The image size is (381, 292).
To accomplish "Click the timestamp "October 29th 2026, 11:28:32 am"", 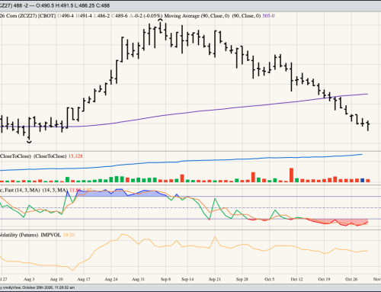I will [x=48, y=287].
